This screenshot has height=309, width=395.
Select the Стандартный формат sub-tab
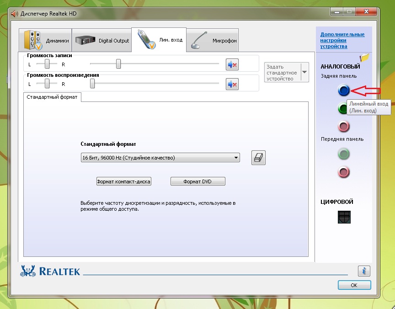[52, 97]
